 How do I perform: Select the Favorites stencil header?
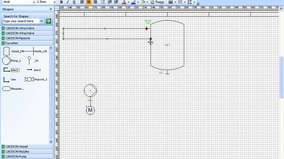pos(27,43)
